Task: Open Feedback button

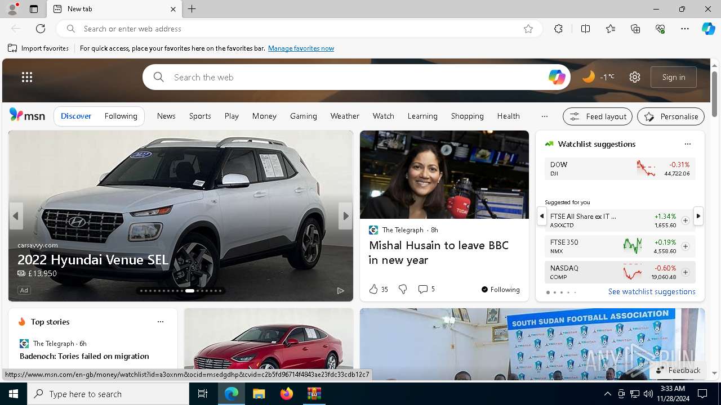Action: [678, 370]
